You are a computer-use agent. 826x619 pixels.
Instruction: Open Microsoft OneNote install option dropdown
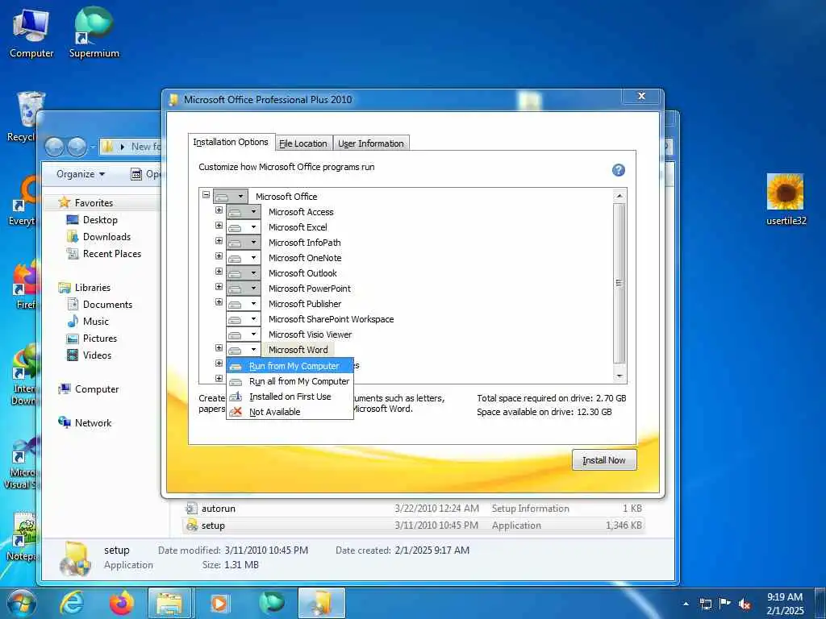[244, 258]
